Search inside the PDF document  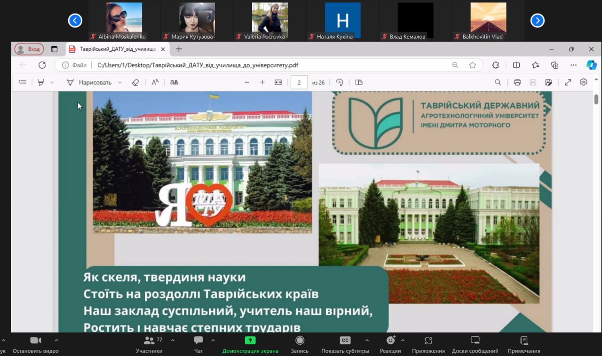coord(498,82)
